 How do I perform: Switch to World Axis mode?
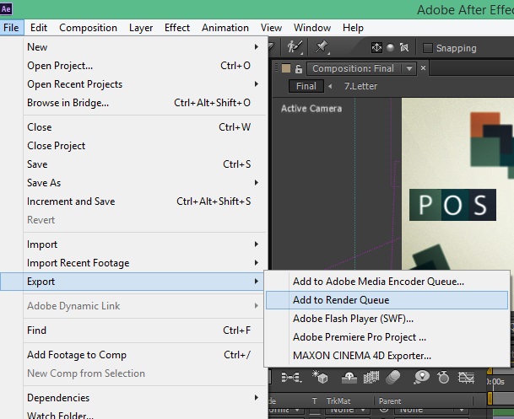[390, 48]
